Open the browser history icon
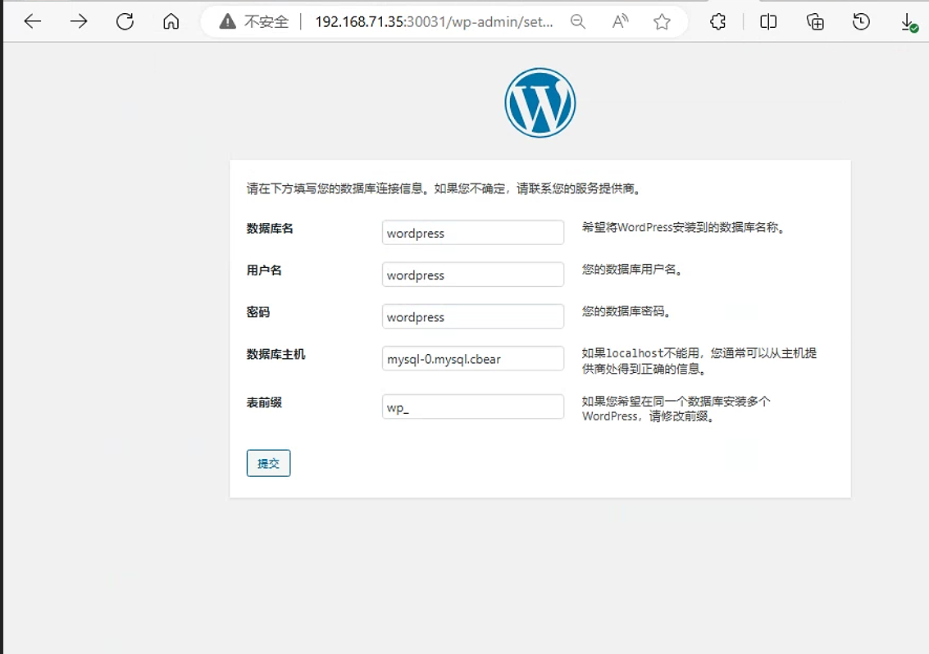This screenshot has height=654, width=929. pos(861,22)
